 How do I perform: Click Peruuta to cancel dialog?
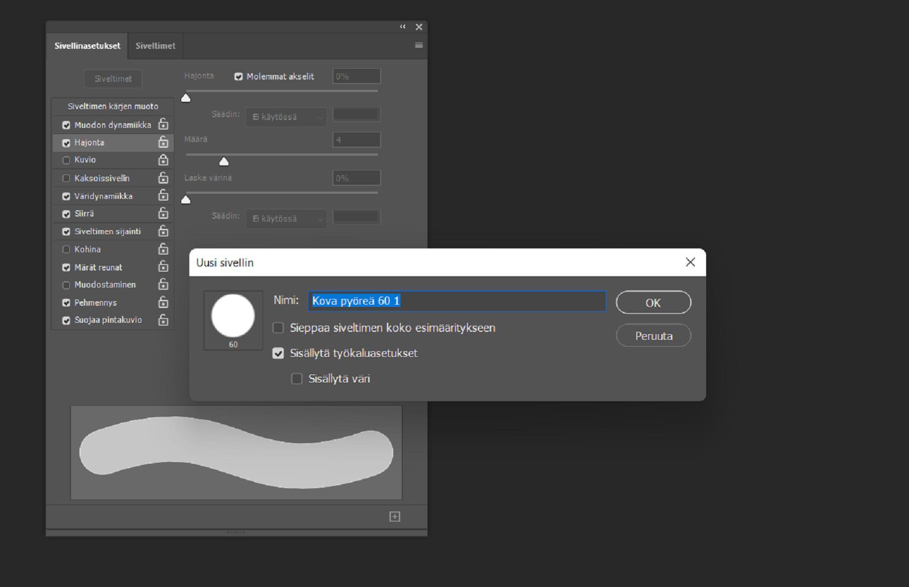pyautogui.click(x=653, y=336)
